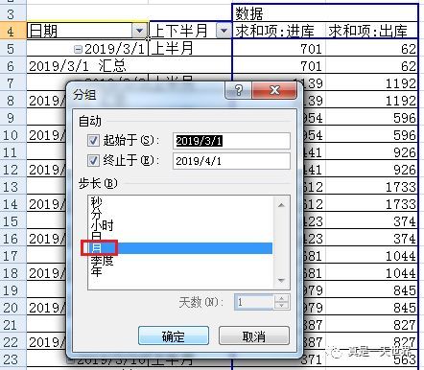Click the step list scroll down arrow
Screen dimensions: 424x370
[x=281, y=280]
